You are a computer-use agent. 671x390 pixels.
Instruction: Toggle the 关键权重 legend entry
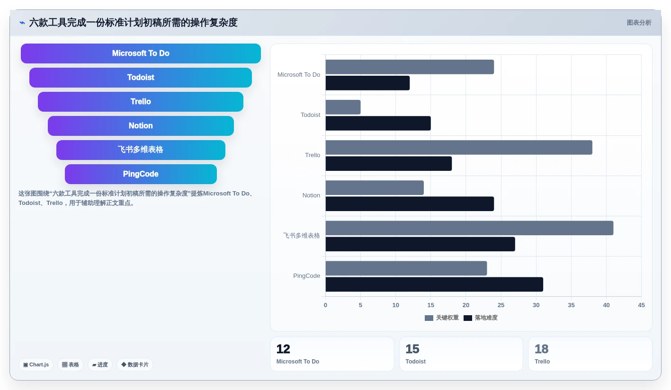(442, 318)
